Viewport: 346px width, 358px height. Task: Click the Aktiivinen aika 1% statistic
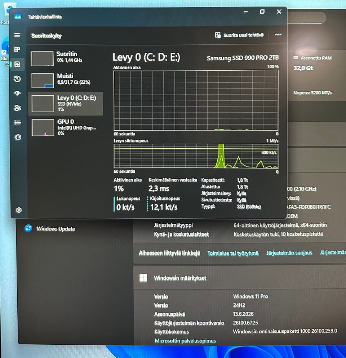119,189
